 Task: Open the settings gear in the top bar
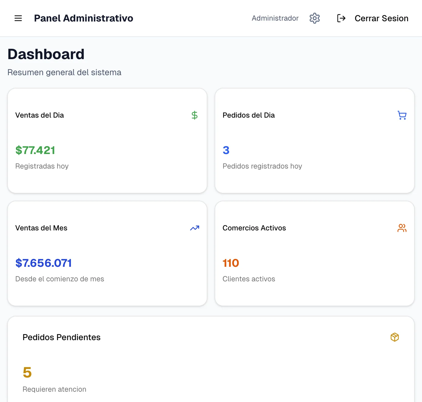click(314, 18)
